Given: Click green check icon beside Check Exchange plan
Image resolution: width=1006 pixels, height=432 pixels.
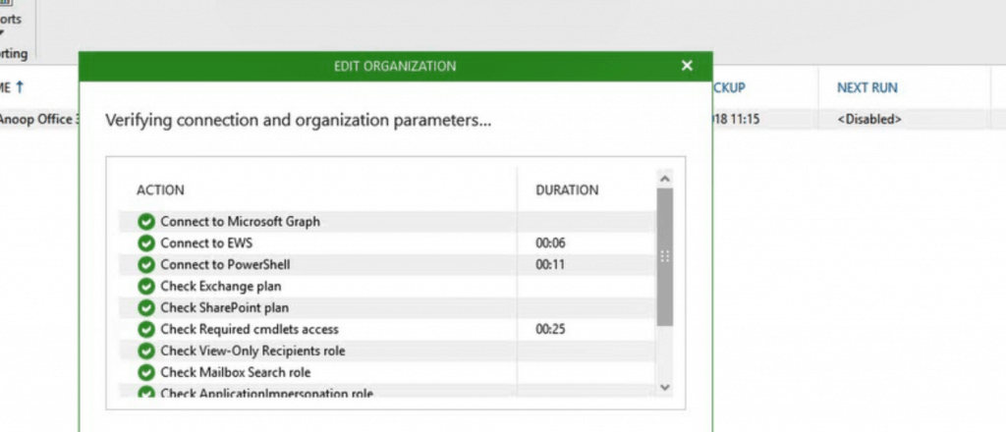Looking at the screenshot, I should click(146, 286).
